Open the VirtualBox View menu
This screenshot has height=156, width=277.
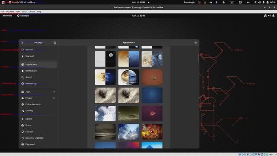pos(18,12)
